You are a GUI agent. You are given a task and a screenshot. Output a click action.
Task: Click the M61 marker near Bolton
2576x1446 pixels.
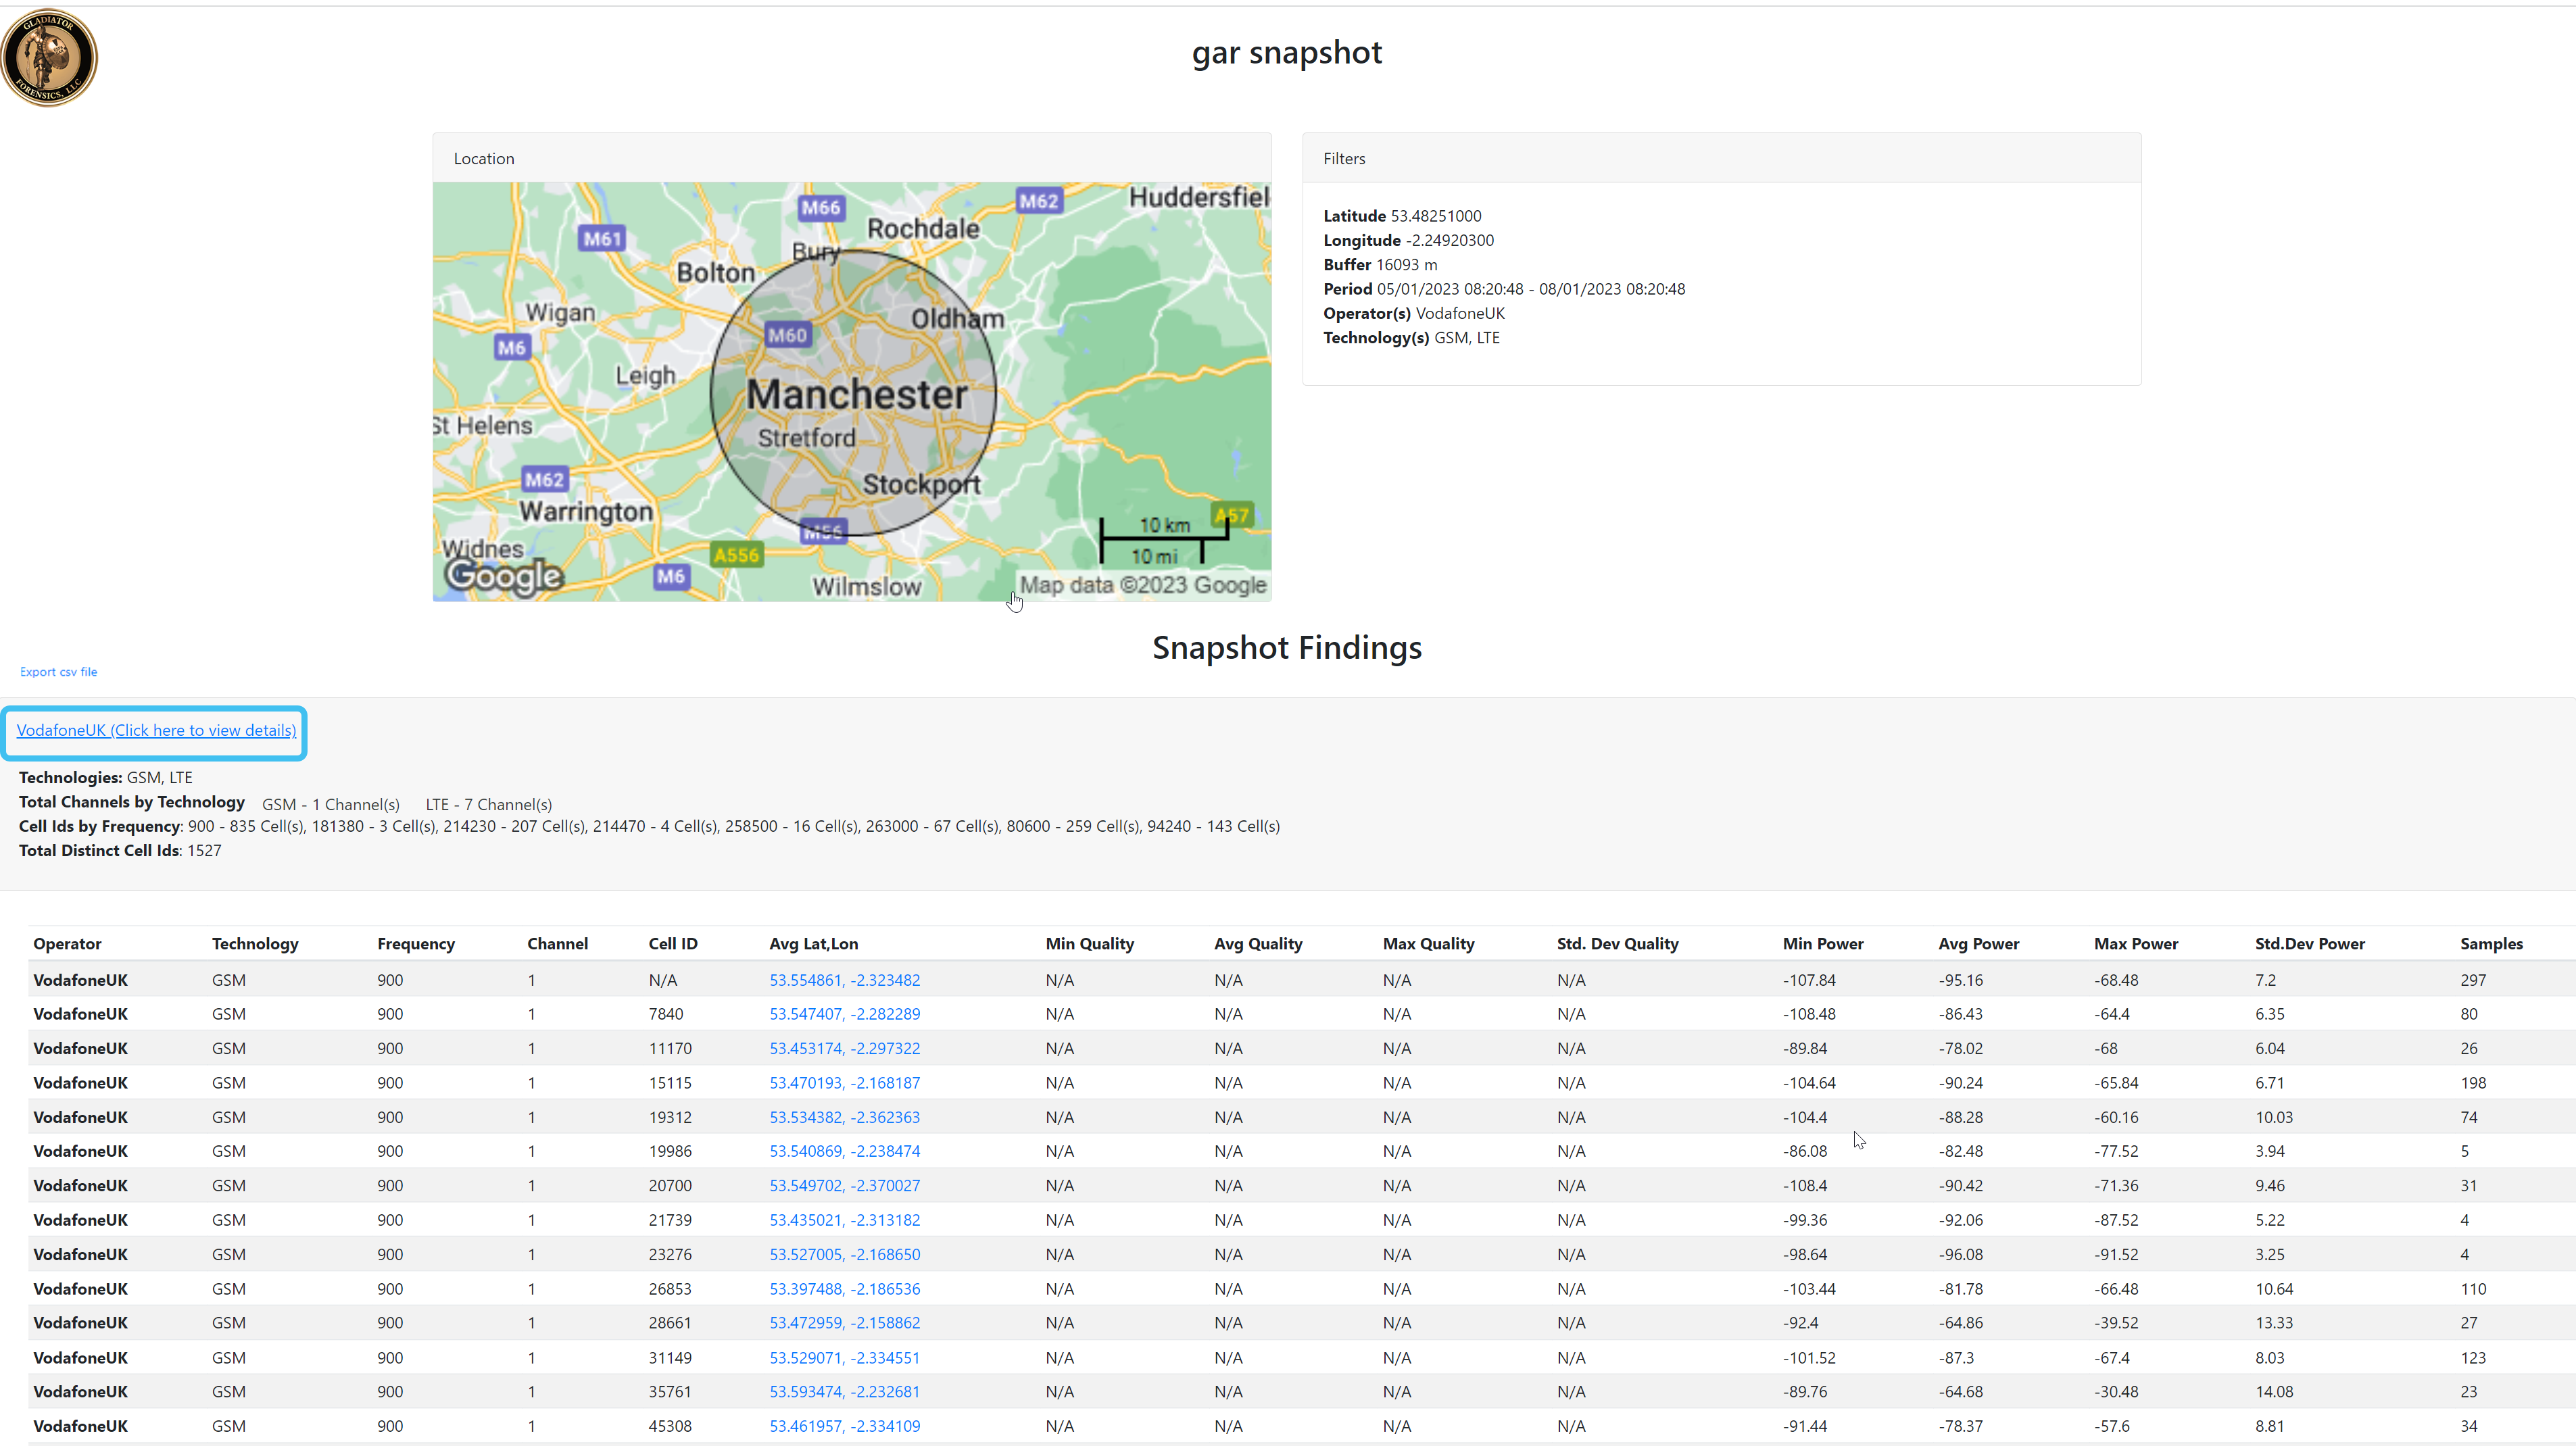[x=602, y=239]
